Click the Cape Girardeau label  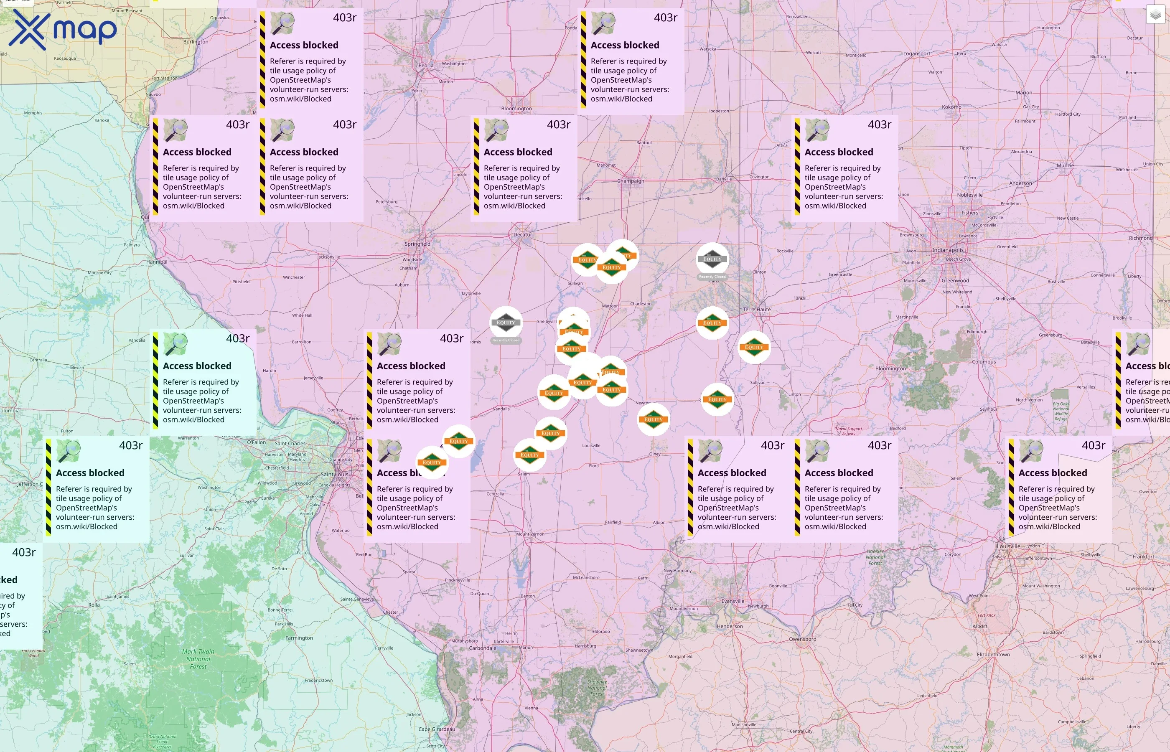[437, 729]
